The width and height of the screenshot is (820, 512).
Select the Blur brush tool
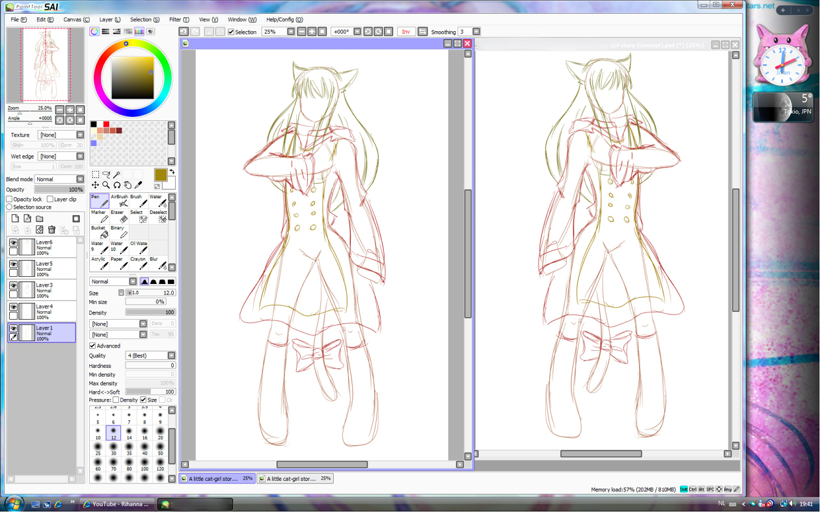point(157,263)
